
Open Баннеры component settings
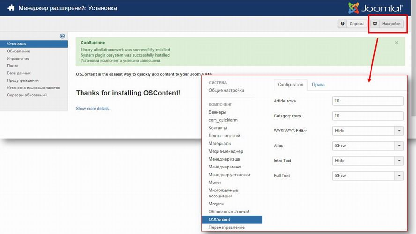(x=217, y=112)
